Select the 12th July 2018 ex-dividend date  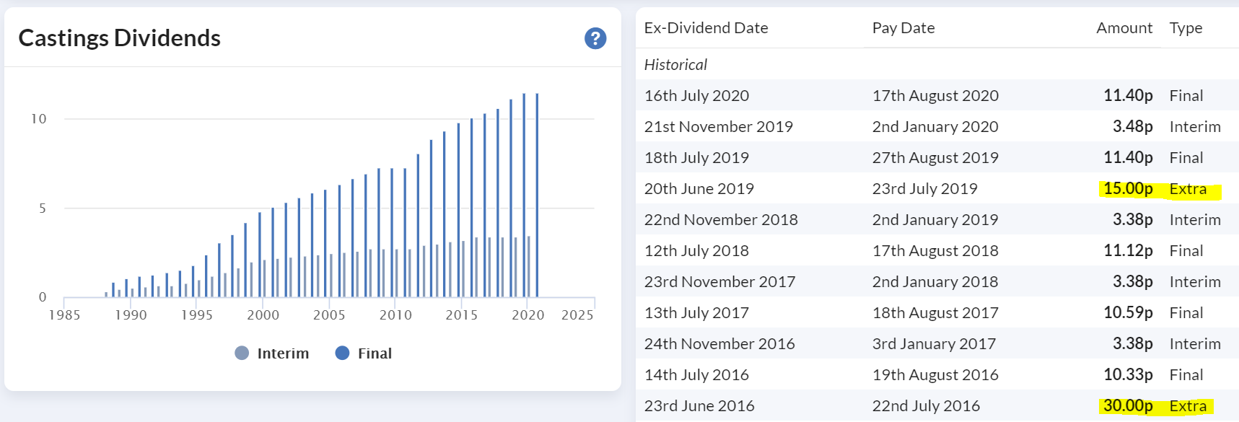tap(696, 251)
